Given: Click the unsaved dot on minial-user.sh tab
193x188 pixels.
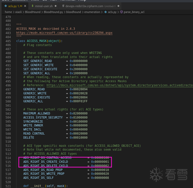Looking at the screenshot, I should 55,6.
